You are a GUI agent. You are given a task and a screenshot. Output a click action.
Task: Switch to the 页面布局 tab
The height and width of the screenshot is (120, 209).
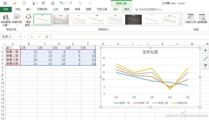coord(42,9)
